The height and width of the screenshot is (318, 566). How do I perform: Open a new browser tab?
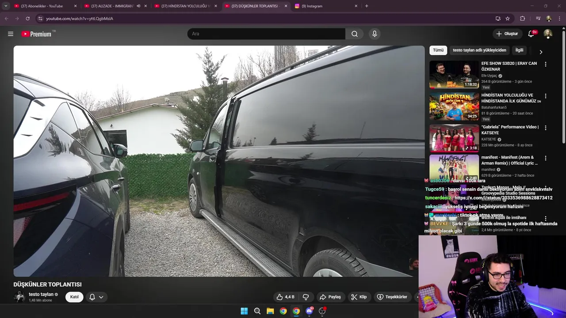click(x=367, y=6)
